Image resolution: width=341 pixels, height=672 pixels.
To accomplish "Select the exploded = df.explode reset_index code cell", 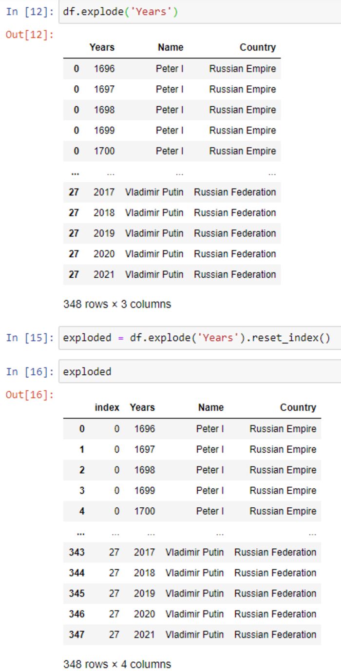I will point(200,338).
